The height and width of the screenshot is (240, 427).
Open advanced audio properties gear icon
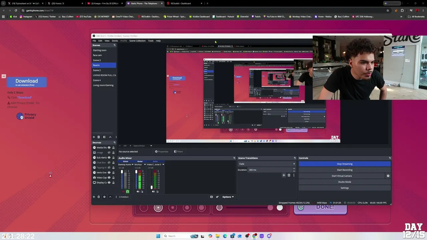click(217, 197)
